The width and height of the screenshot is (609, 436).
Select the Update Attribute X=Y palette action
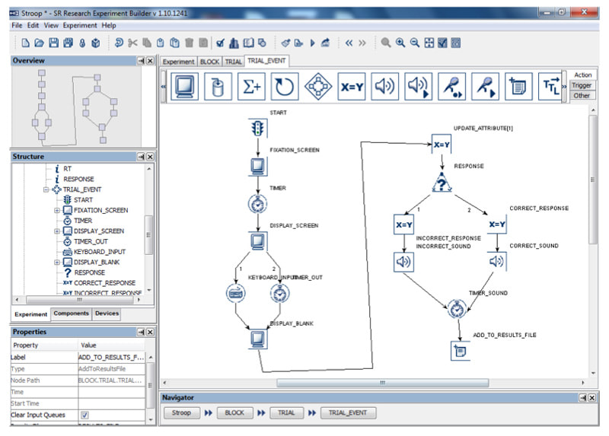[352, 86]
